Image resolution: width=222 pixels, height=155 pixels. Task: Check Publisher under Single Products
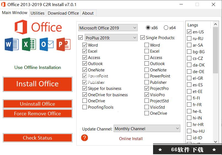pos(147,82)
